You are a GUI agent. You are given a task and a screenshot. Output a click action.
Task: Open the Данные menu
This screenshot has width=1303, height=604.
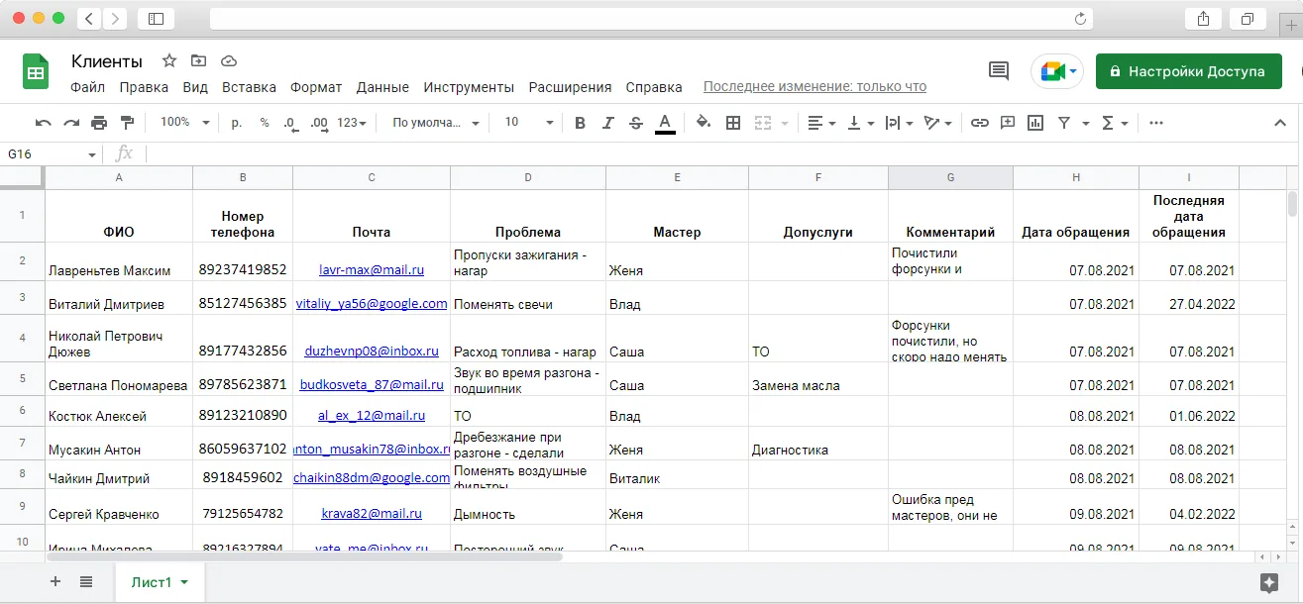tap(382, 87)
